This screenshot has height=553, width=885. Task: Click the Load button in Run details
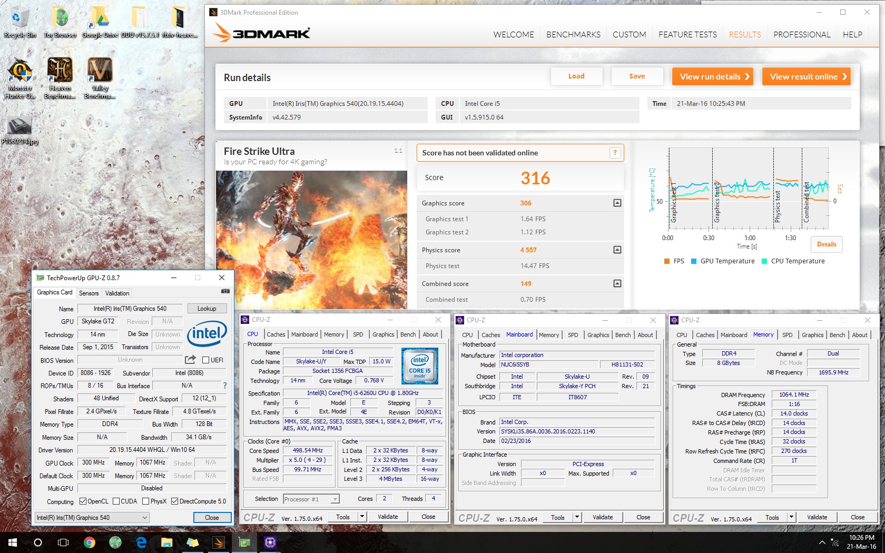(576, 76)
